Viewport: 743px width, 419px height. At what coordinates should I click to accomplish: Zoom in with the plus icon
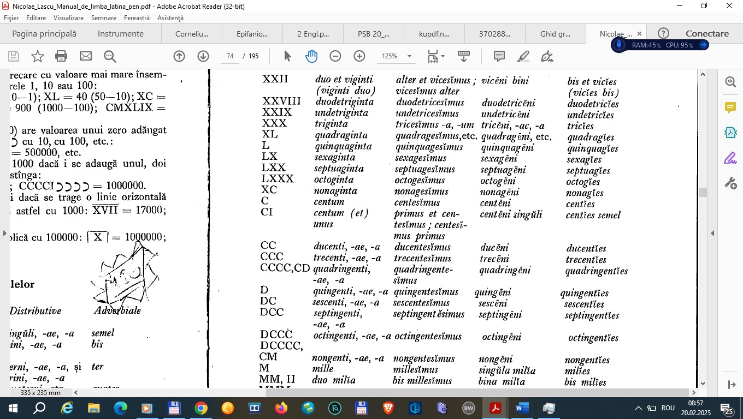359,56
